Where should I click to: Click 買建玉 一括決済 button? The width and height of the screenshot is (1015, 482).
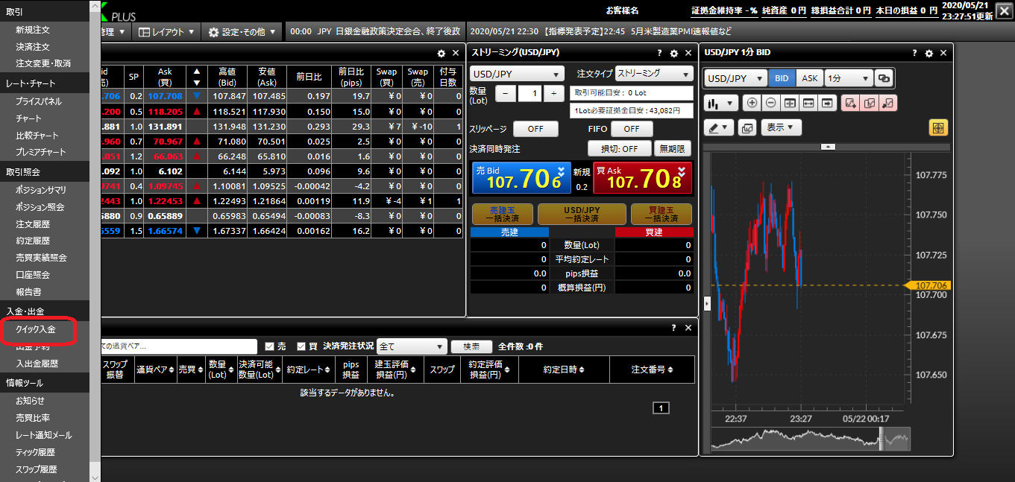[662, 215]
